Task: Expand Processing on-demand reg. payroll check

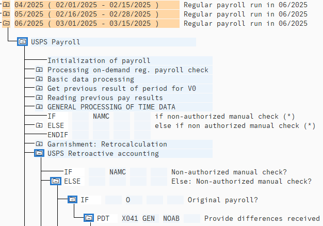Action: pos(39,70)
